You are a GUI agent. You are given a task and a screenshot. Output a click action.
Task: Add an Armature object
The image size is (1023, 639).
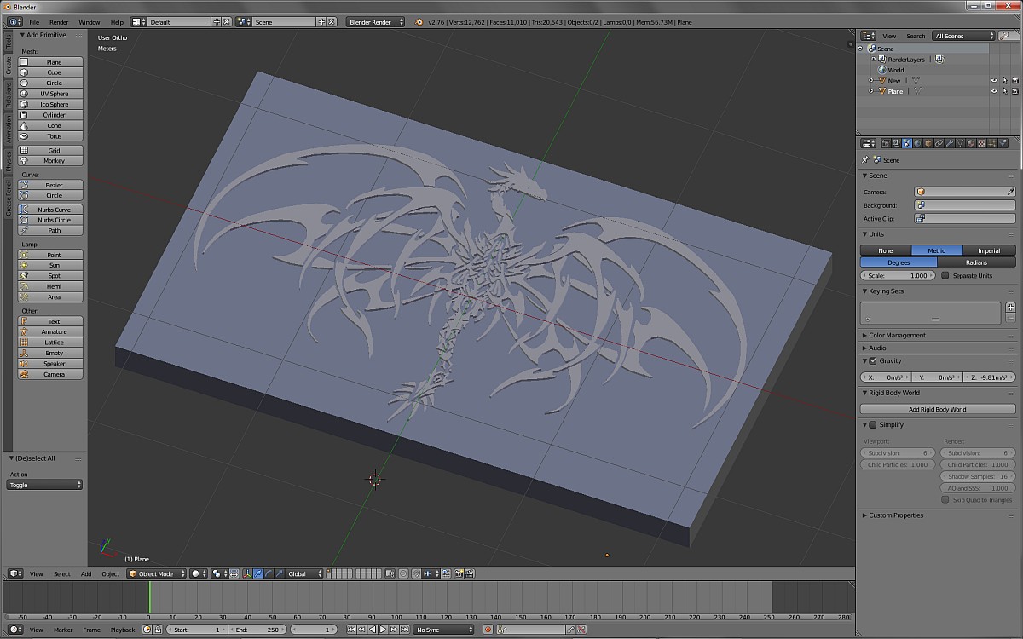tap(53, 331)
